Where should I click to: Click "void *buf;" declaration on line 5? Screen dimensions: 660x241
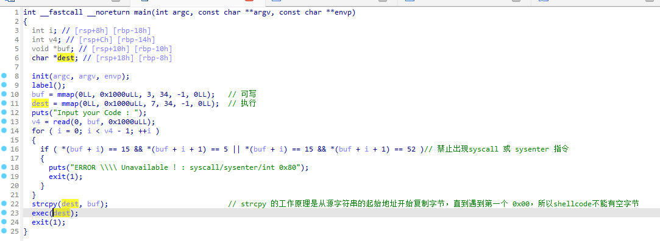tap(53, 49)
